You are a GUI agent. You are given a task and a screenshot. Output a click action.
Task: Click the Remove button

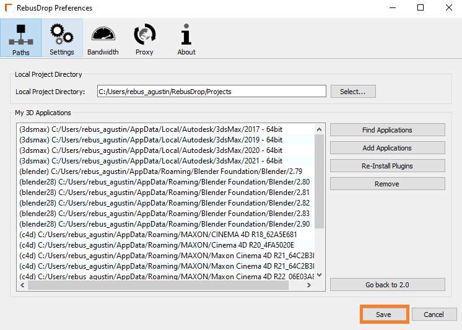(387, 184)
